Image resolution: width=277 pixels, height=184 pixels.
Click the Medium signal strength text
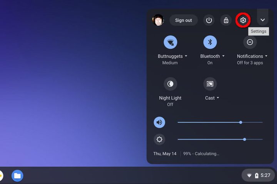(x=170, y=63)
